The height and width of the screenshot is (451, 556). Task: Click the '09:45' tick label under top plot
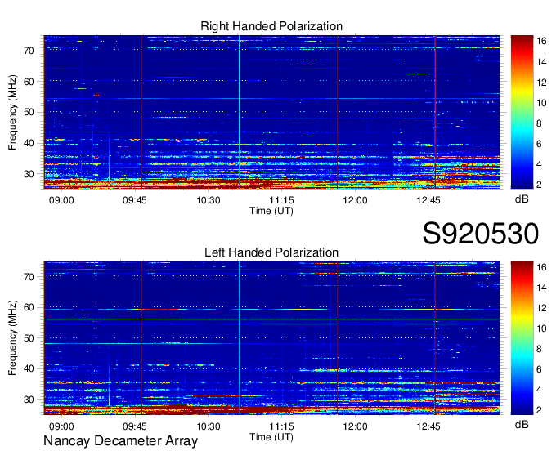[135, 200]
